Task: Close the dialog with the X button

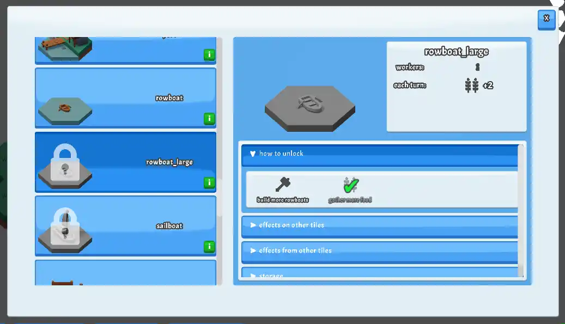Action: (546, 19)
